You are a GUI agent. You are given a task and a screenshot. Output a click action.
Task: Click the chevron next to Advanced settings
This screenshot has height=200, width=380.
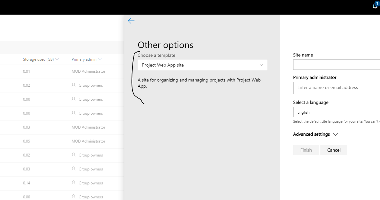(336, 134)
